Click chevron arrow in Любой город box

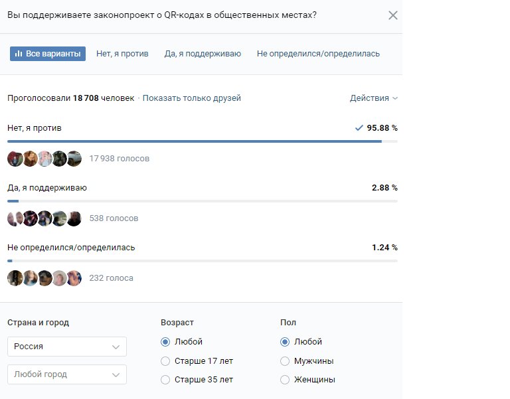click(116, 375)
